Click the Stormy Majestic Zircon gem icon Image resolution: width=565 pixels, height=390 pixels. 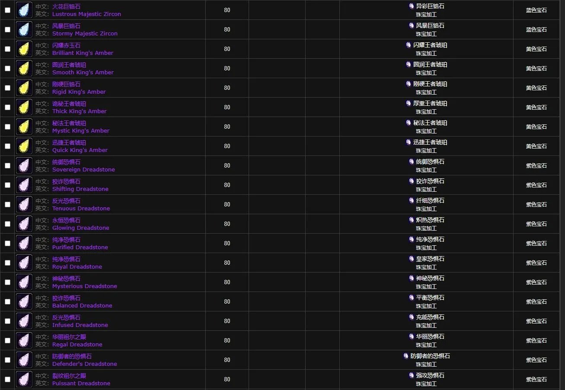click(24, 29)
